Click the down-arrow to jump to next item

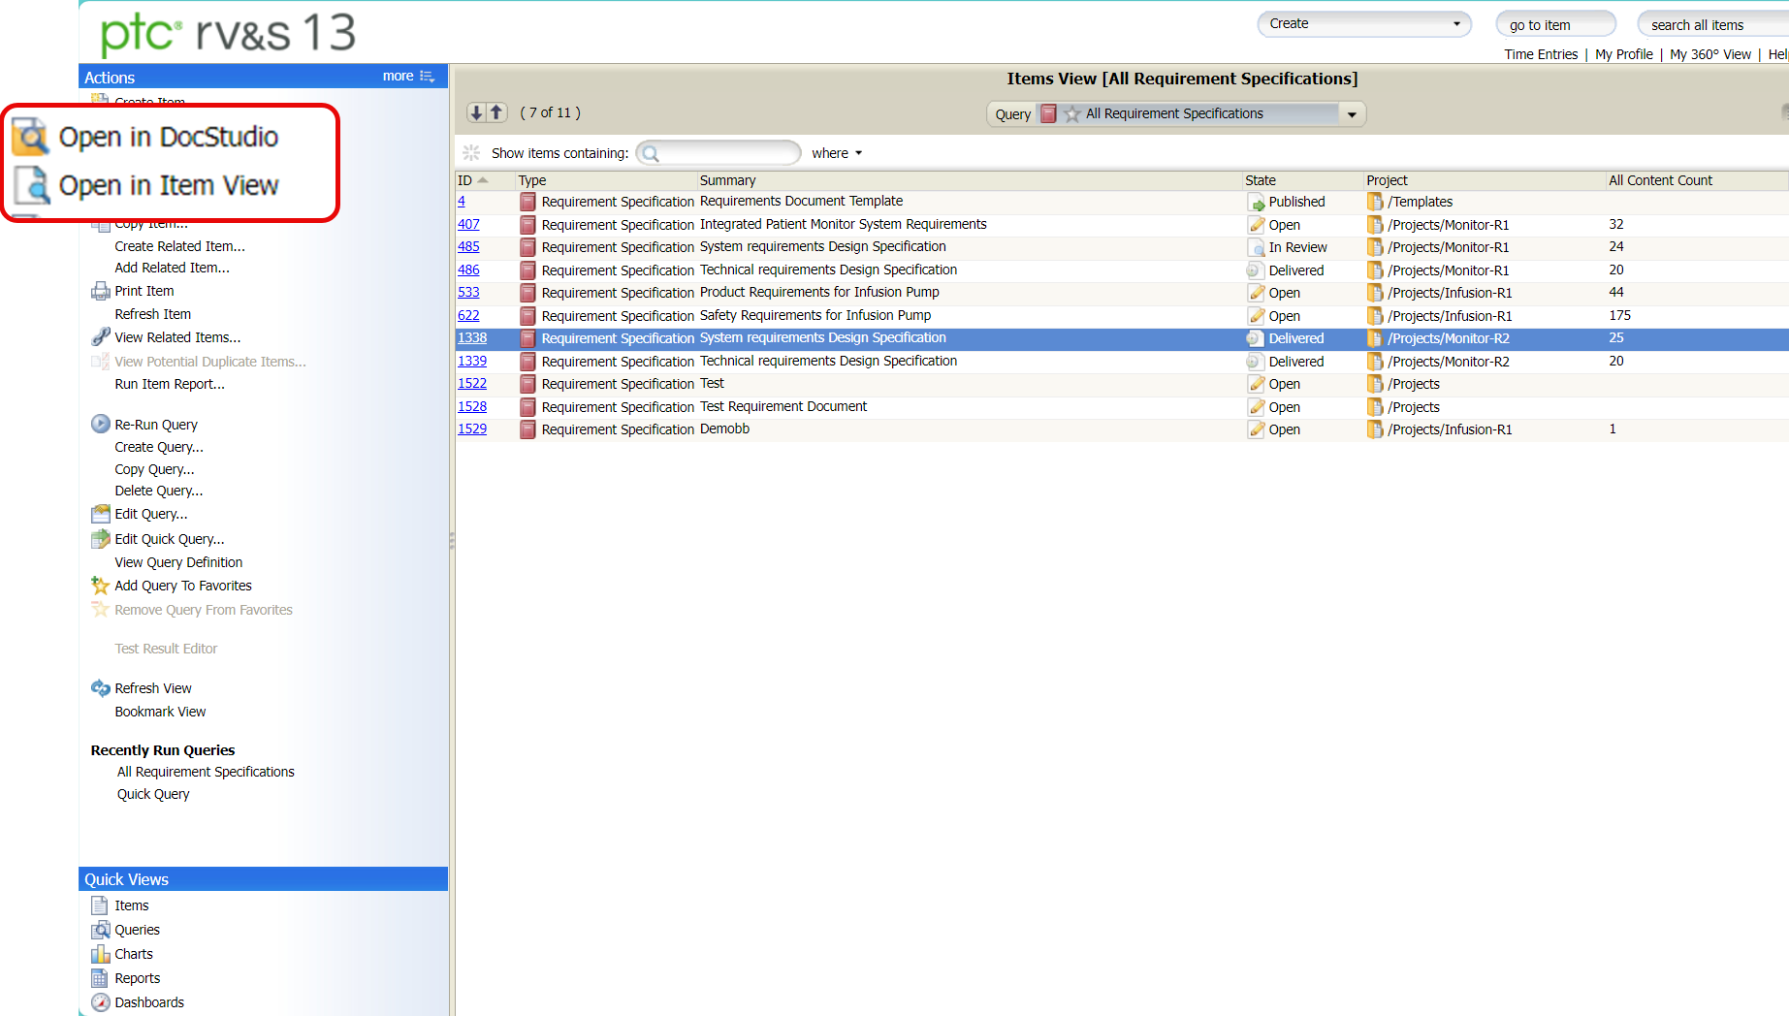coord(474,111)
